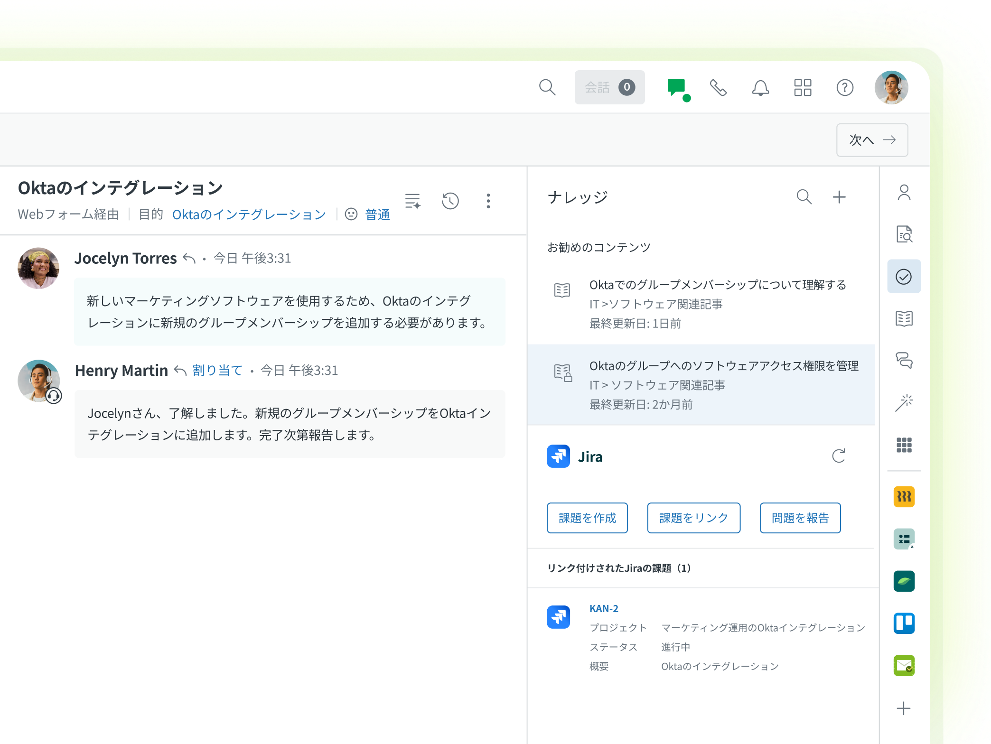
Task: Select the Trello app icon in the sidebar
Action: point(904,623)
